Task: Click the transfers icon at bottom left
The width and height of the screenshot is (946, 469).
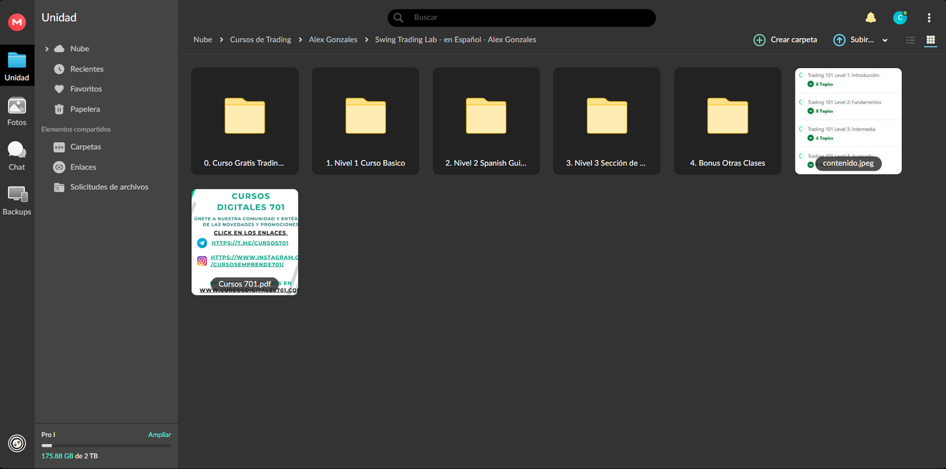Action: point(17,443)
